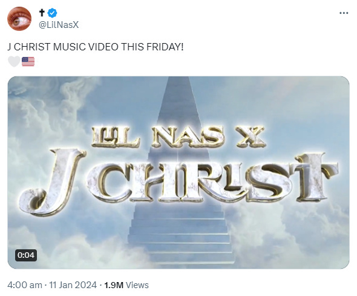
Task: Click the CHRIST marble lettering in video
Action: tap(213, 180)
